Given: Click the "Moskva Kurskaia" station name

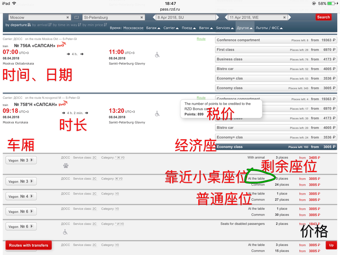Looking at the screenshot, I should click(16, 122).
